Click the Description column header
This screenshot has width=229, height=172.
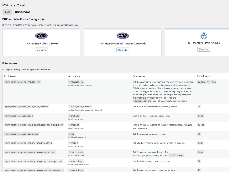pos(139,76)
